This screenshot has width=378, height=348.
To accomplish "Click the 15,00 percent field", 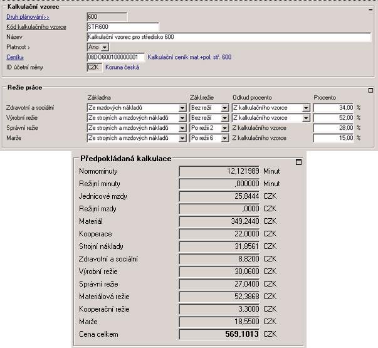I will 333,138.
